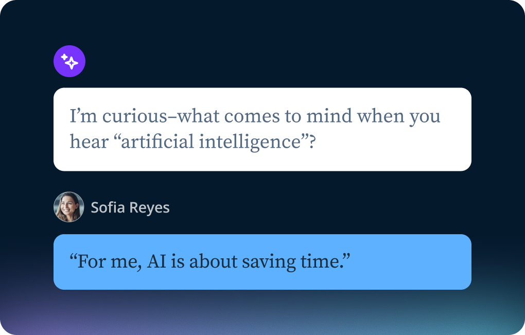
Task: Click the Sofia Reyes name label
Action: point(130,207)
